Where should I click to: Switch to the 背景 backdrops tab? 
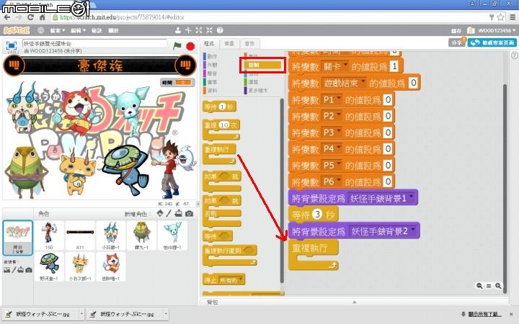pyautogui.click(x=229, y=44)
